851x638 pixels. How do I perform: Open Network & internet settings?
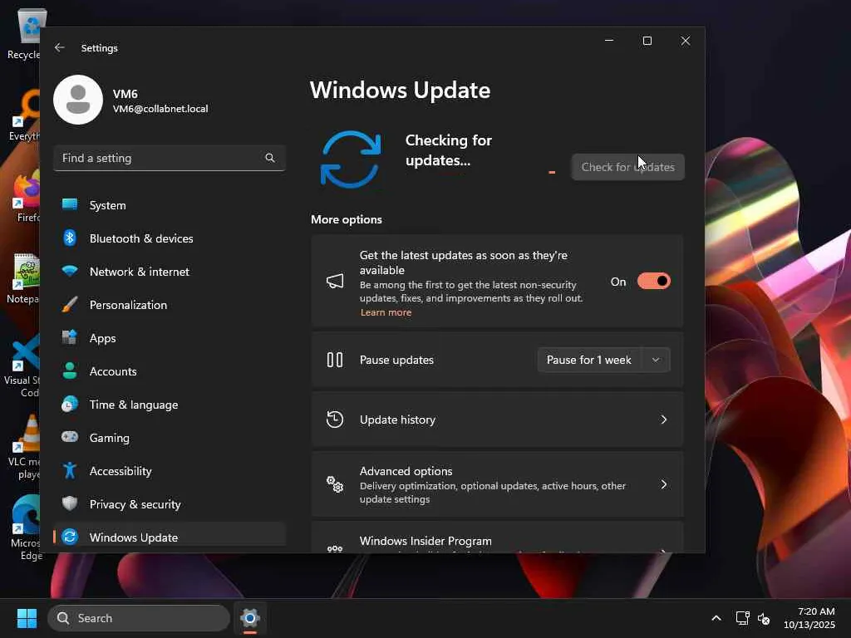point(170,272)
